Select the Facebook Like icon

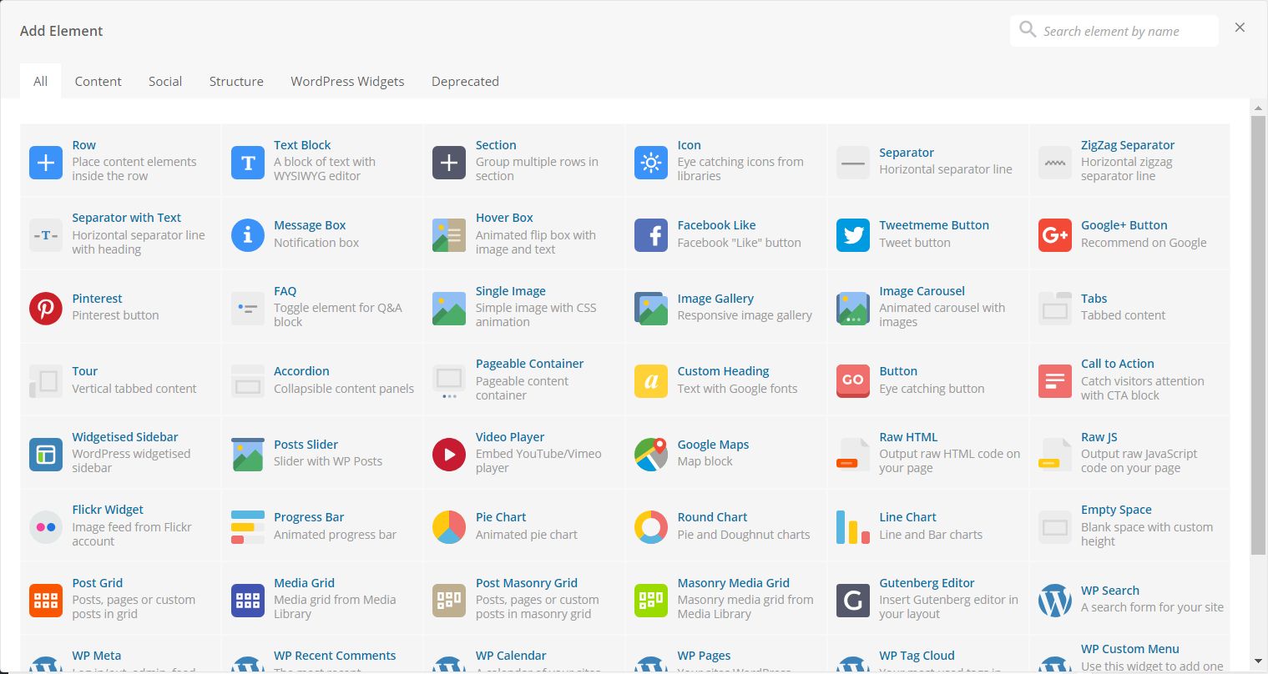click(651, 235)
